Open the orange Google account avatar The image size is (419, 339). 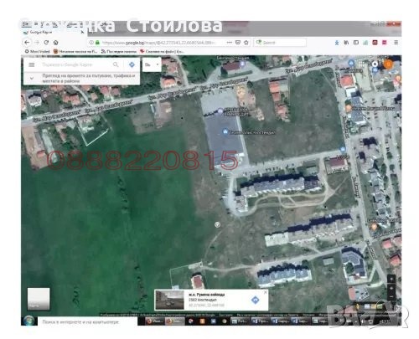pyautogui.click(x=387, y=64)
